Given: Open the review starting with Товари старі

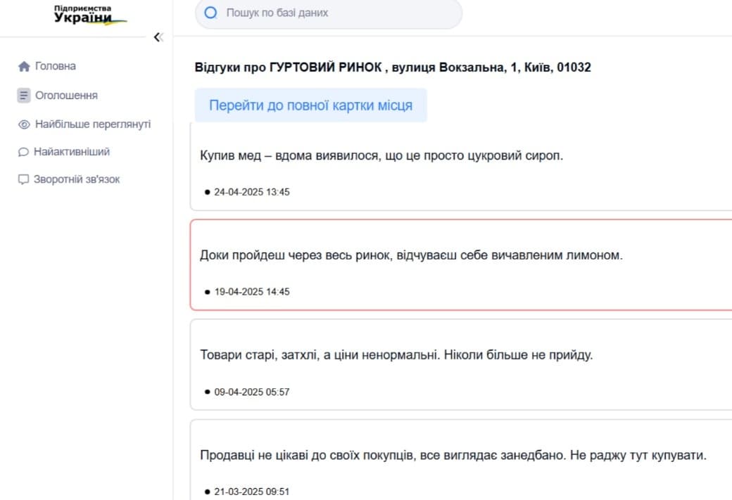Looking at the screenshot, I should (x=396, y=355).
